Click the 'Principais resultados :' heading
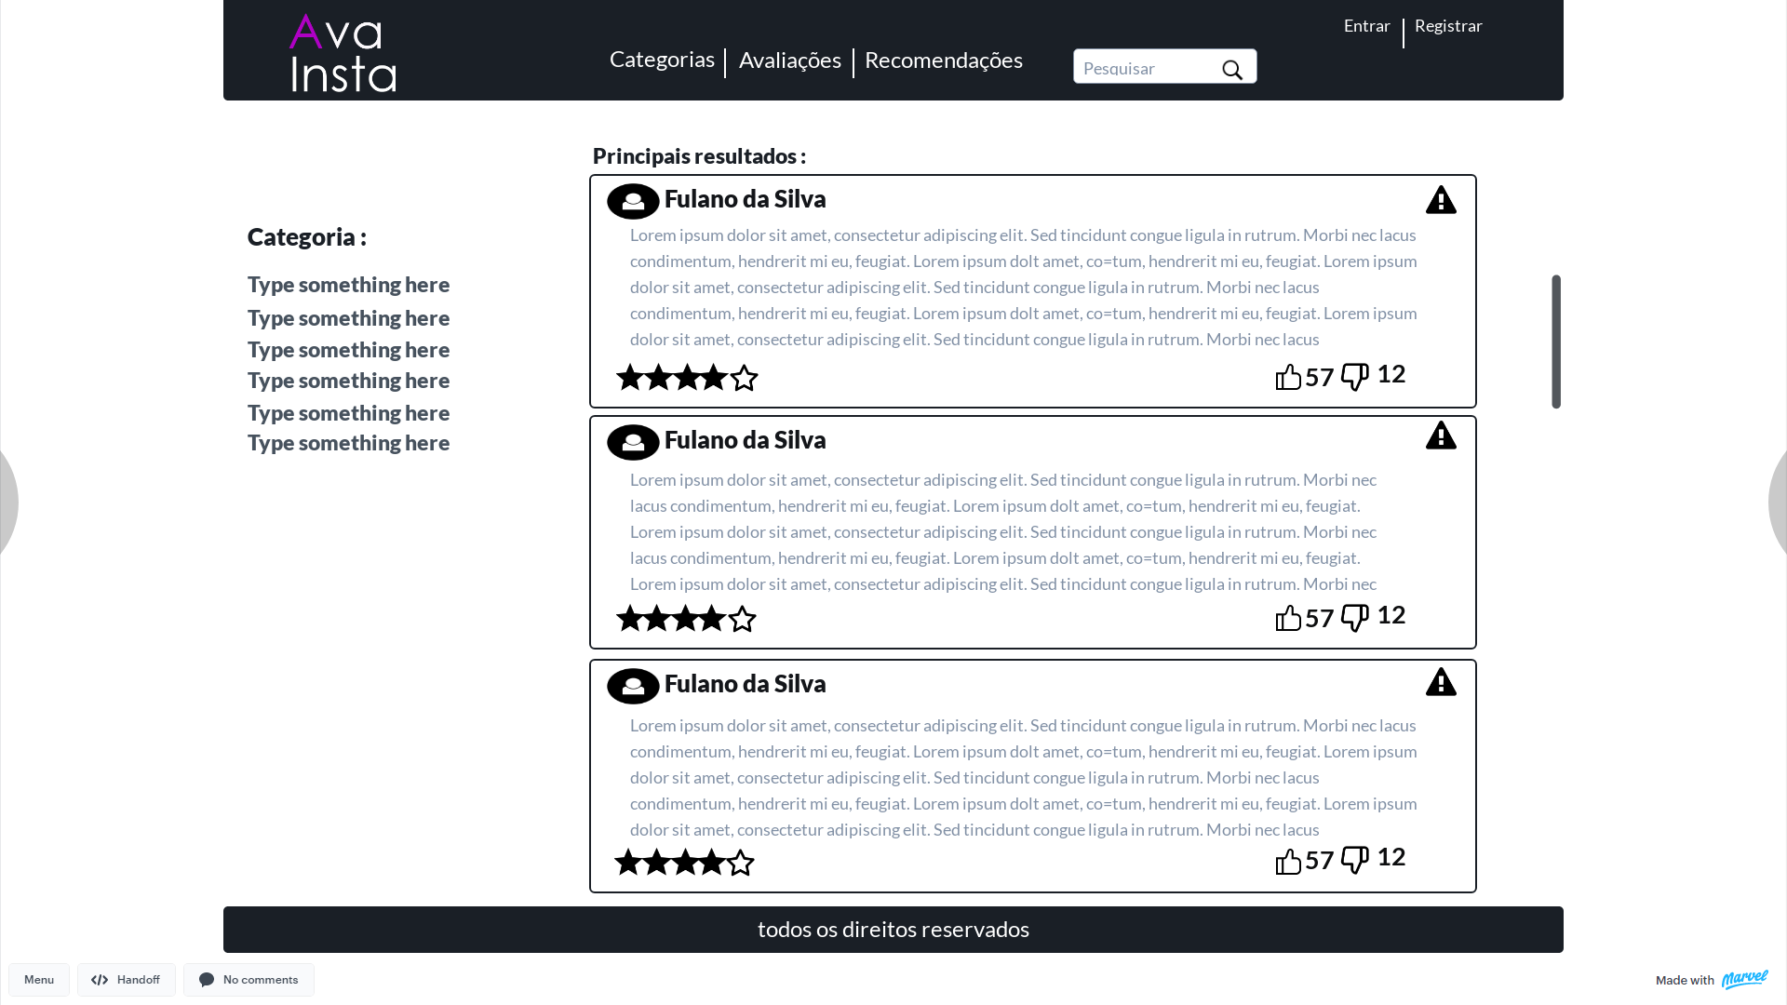The image size is (1787, 1005). (699, 156)
